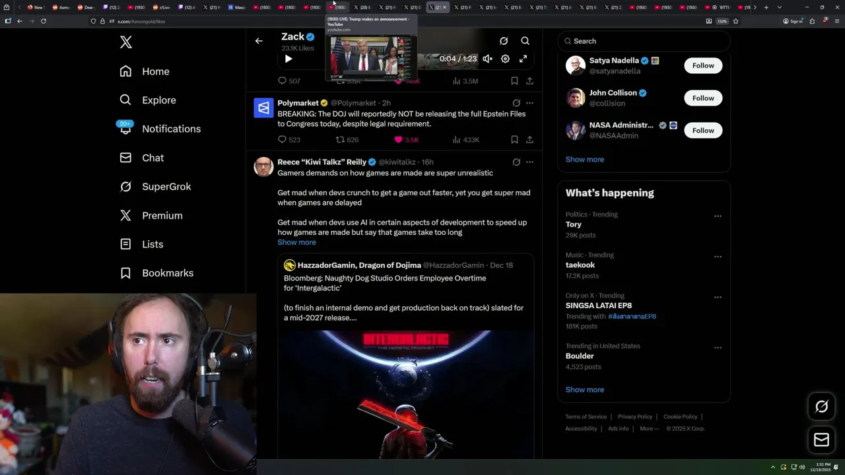Click Grok explain icon on Polymarket post
Image resolution: width=845 pixels, height=475 pixels.
point(516,103)
